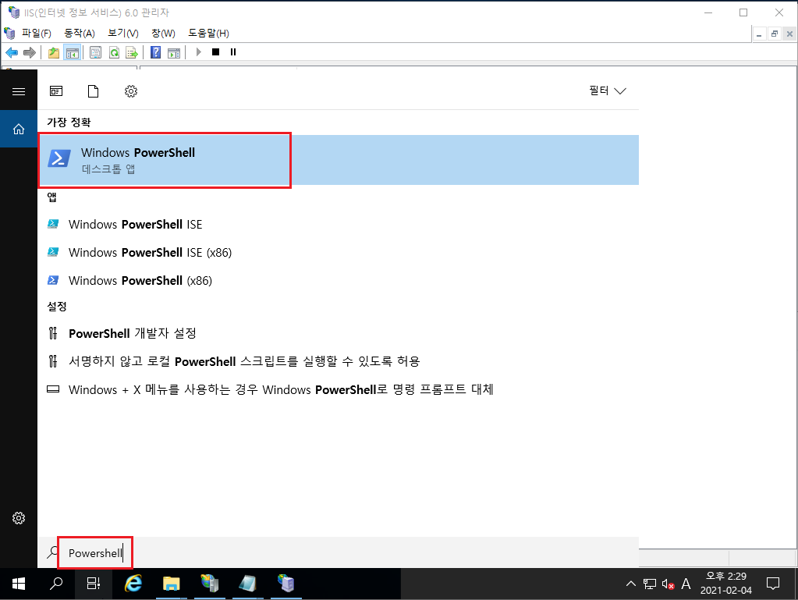Viewport: 798px width, 600px height.
Task: Toggle action pane toolbar icon
Action: tap(174, 52)
